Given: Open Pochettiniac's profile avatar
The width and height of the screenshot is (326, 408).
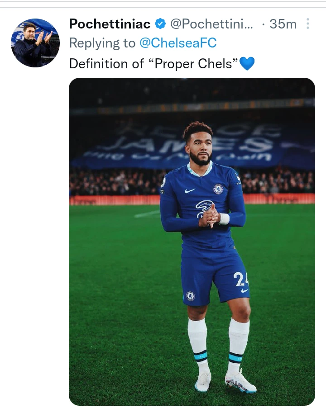Looking at the screenshot, I should [35, 43].
